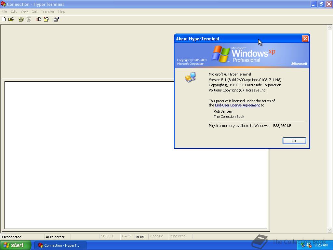Viewport: 333px width, 250px height.
Task: Click The Collection Book licensee organization text
Action: coord(229,117)
